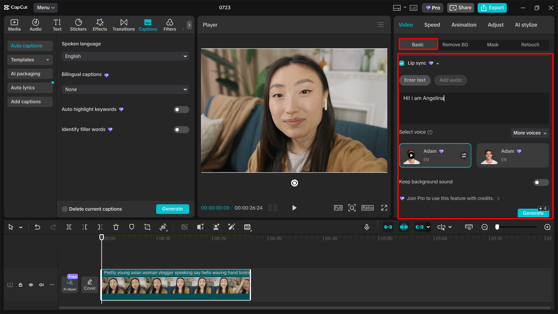
Task: Click the Generate button for captions
Action: pos(172,209)
